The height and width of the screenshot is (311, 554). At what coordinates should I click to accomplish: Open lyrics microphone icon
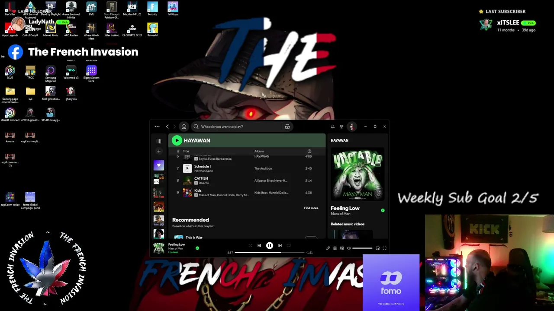point(328,248)
